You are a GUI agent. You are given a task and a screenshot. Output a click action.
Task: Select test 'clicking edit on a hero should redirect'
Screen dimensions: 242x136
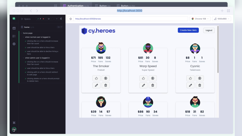[42, 73]
